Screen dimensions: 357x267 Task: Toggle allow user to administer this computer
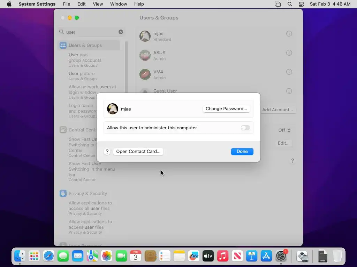(245, 128)
